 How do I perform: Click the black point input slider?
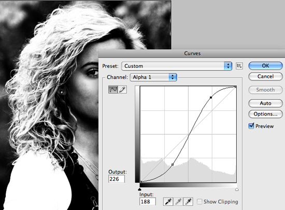coord(139,189)
